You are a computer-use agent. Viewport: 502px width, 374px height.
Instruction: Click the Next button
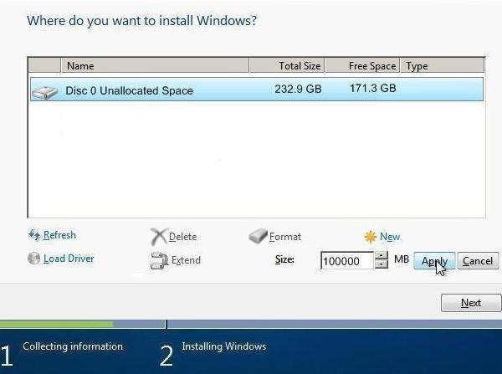click(x=471, y=303)
